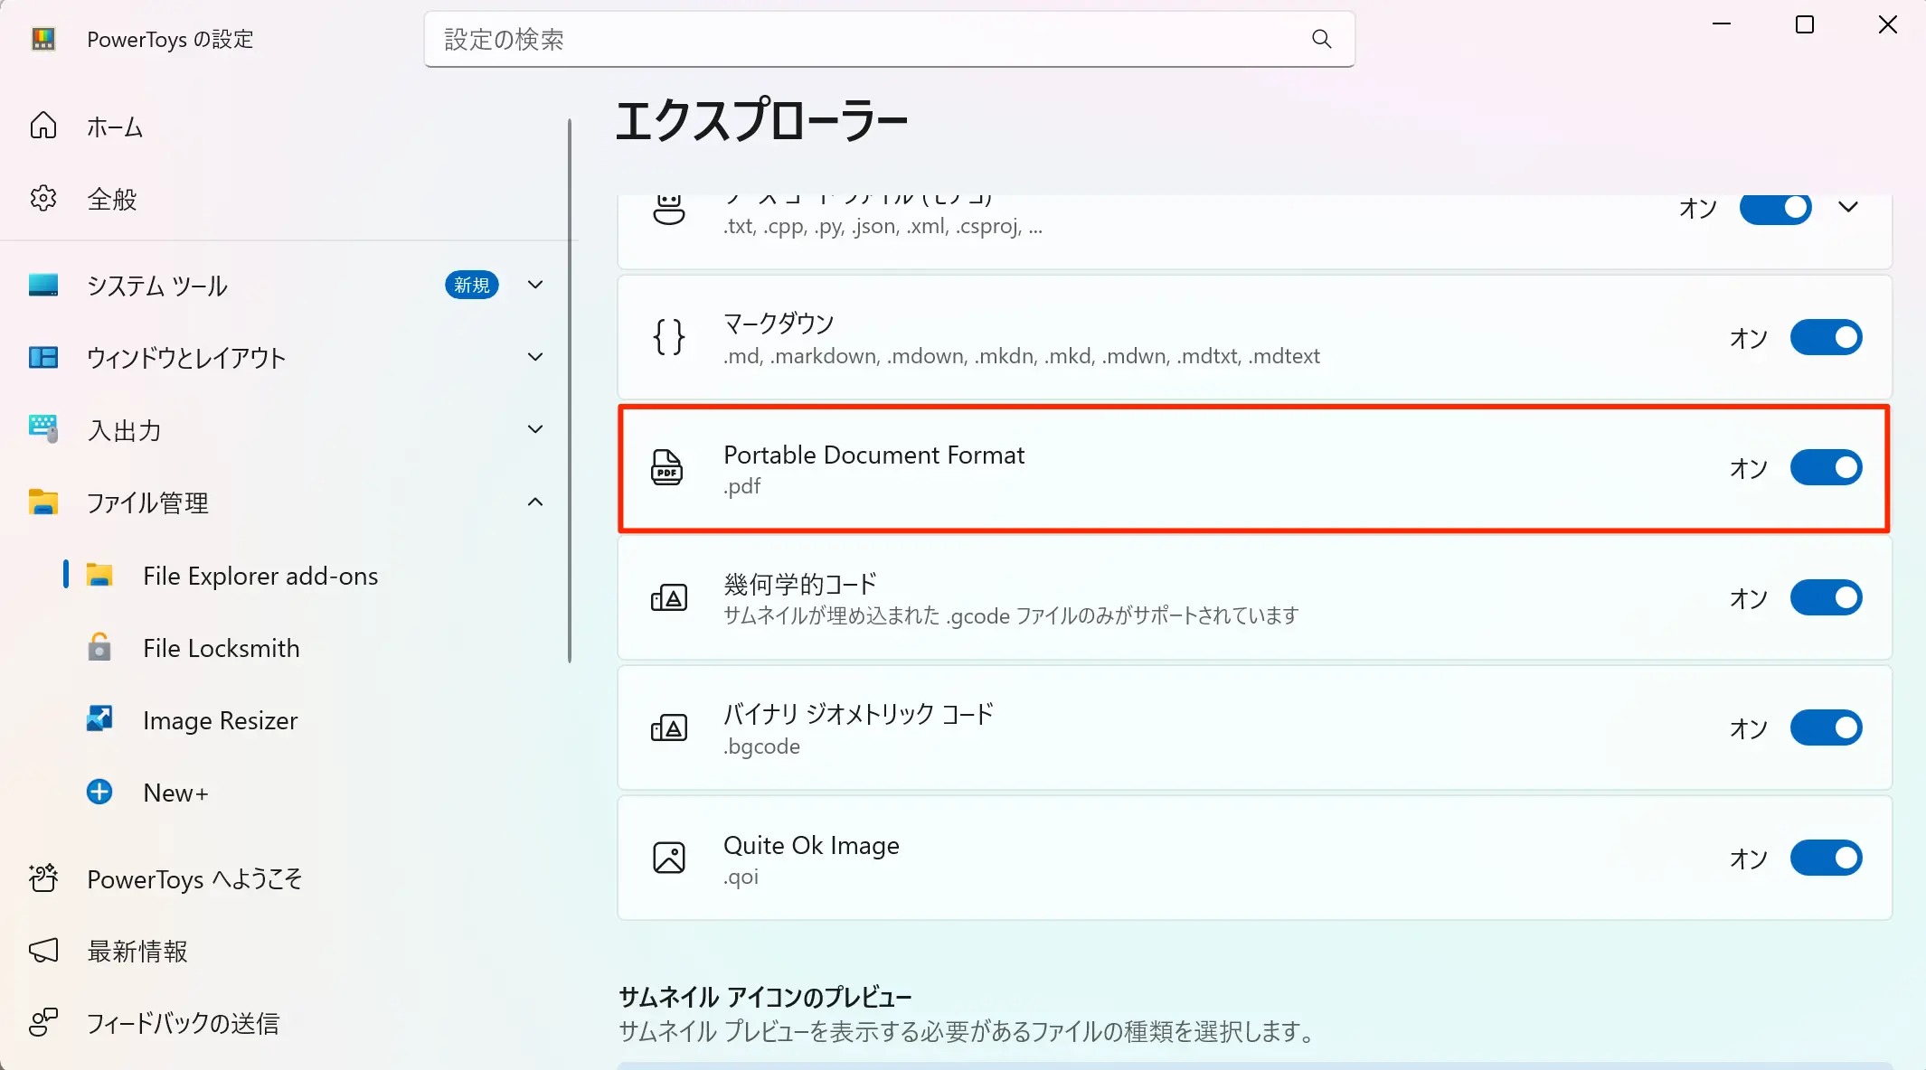Screen dimensions: 1926x1070
Task: Click フィードバックの送信 send feedback link
Action: pos(183,1023)
